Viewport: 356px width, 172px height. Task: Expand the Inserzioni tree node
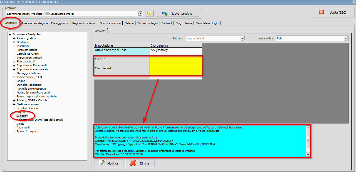point(14,46)
